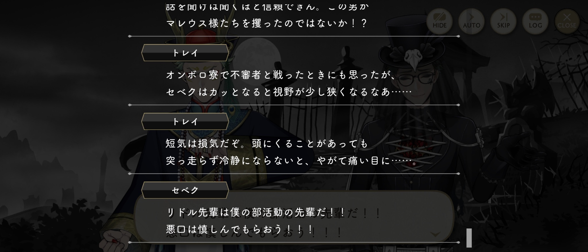The height and width of the screenshot is (252, 588).
Task: Hide the dialogue UI with HIDE
Action: tap(440, 21)
